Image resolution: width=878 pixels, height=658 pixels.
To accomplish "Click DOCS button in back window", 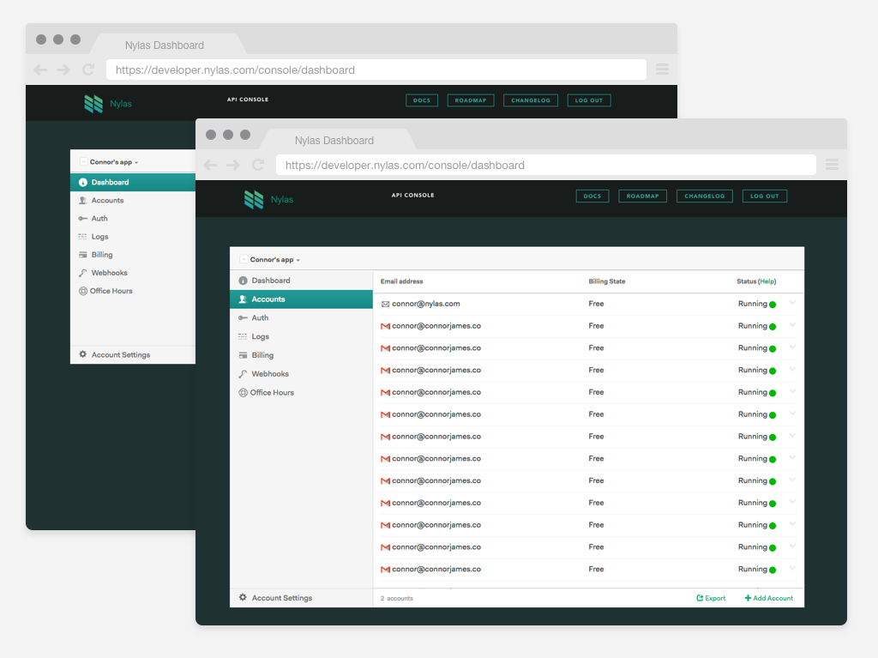I will [x=422, y=100].
